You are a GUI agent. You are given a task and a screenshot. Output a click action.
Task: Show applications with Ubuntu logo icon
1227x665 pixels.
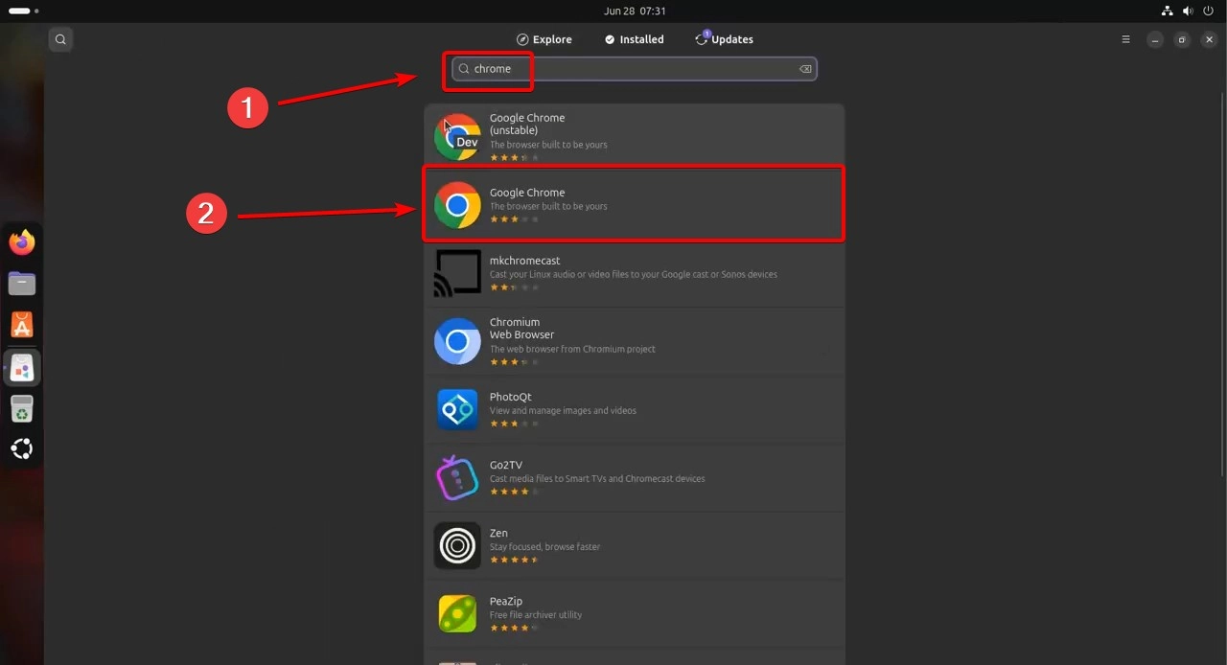pyautogui.click(x=22, y=449)
